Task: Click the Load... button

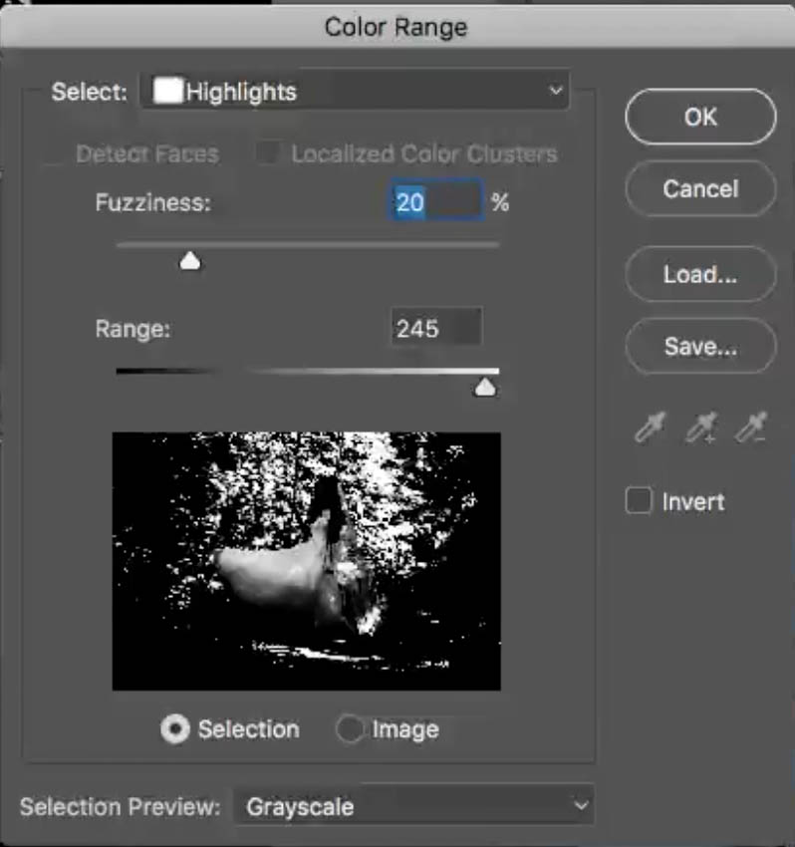Action: pos(699,274)
